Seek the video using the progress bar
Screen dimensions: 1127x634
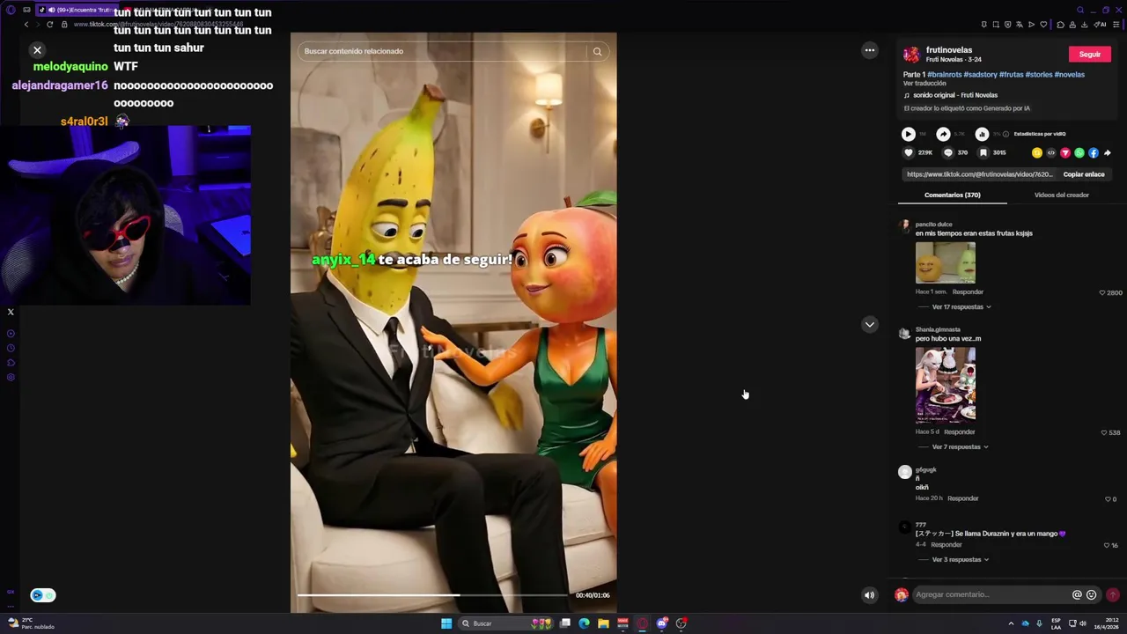click(x=432, y=595)
